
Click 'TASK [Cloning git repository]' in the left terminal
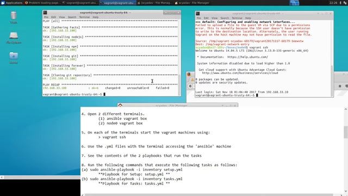(x=67, y=75)
